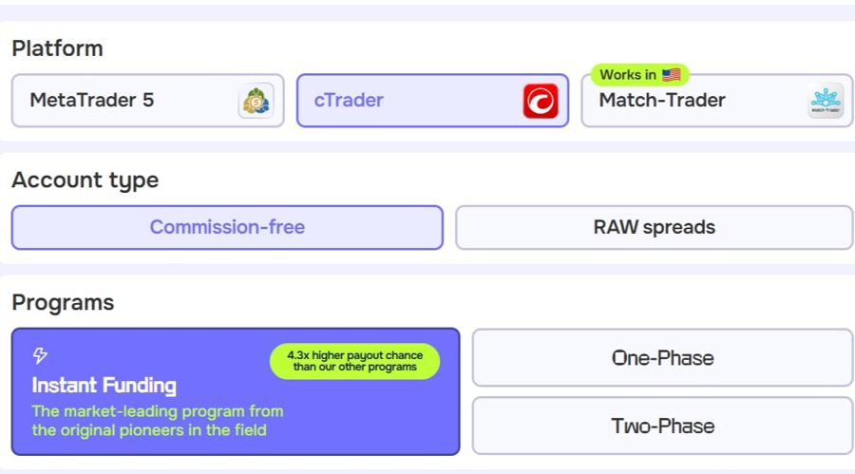
Task: Click the Match-Trader logo icon
Action: click(x=825, y=101)
